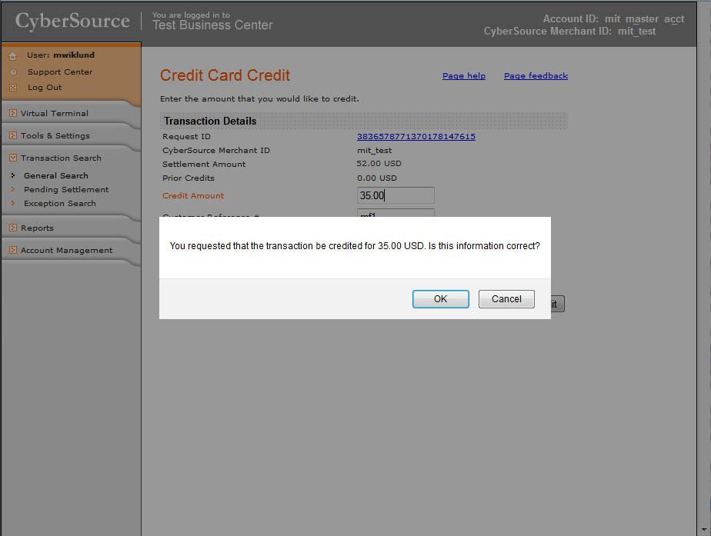The width and height of the screenshot is (711, 536).
Task: Click the Log Out icon
Action: pos(13,88)
